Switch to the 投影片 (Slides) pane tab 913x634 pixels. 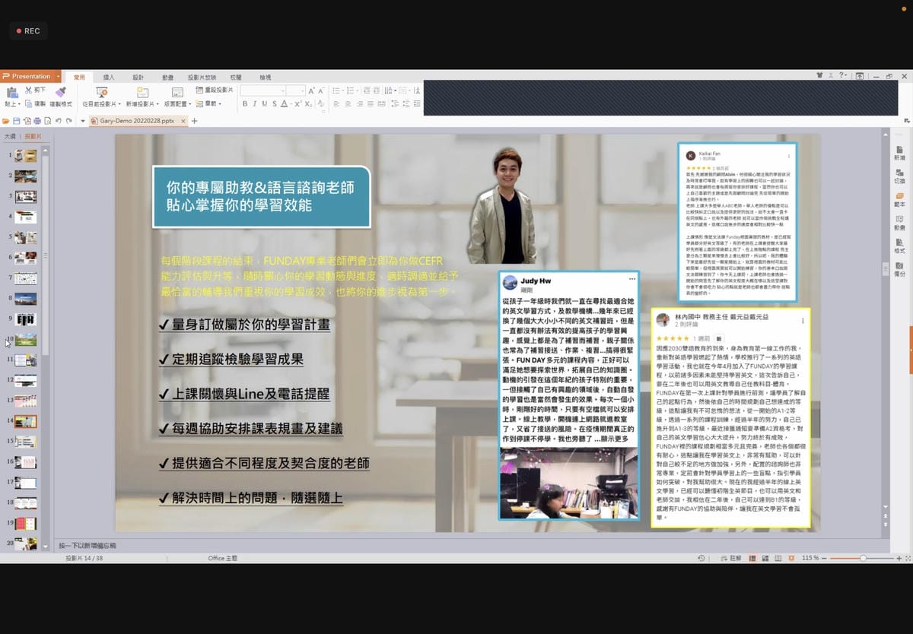[33, 136]
